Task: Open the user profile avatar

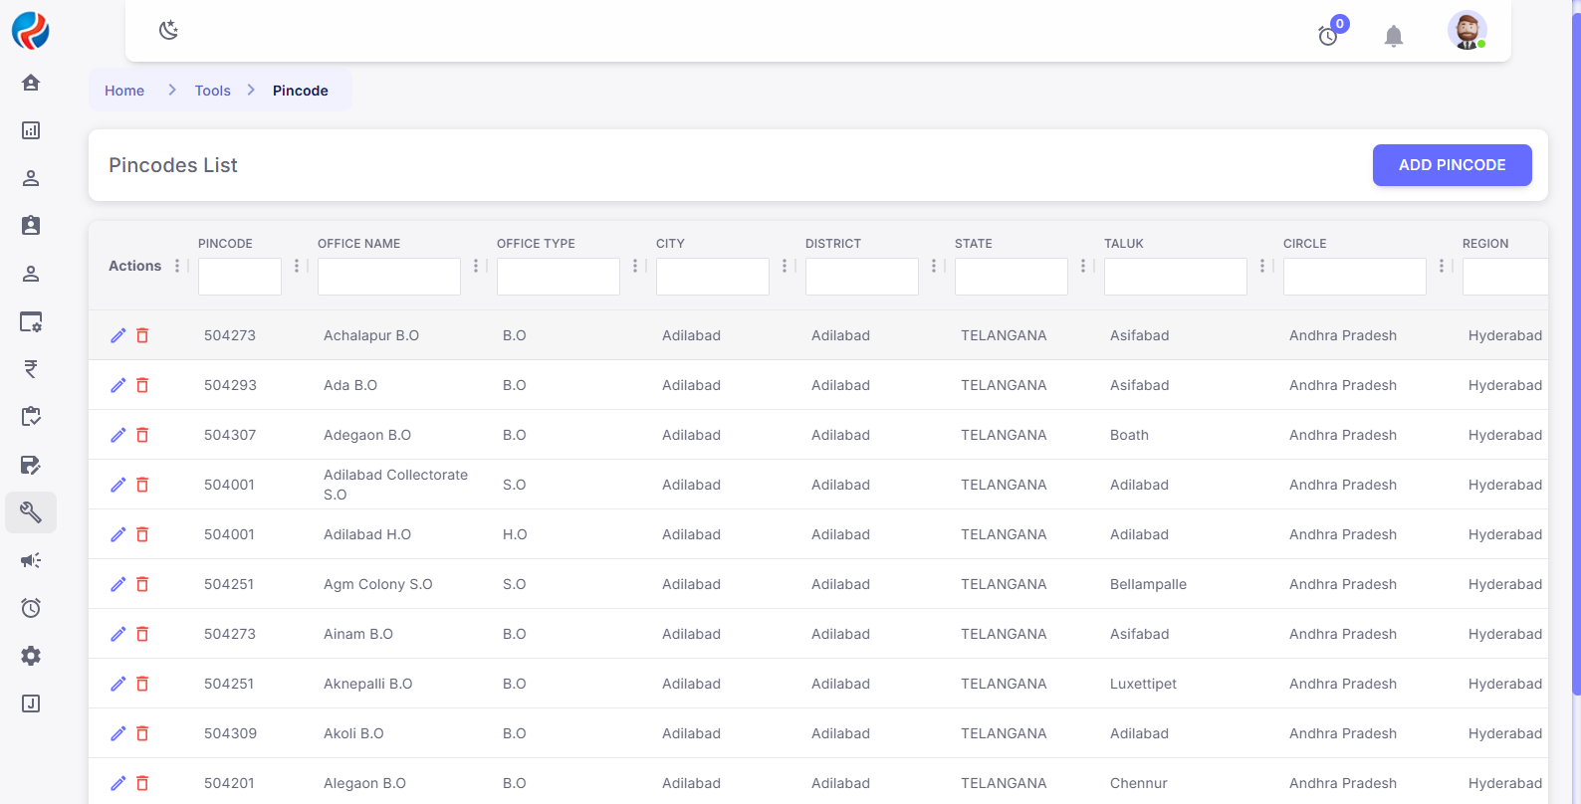Action: pos(1467,31)
